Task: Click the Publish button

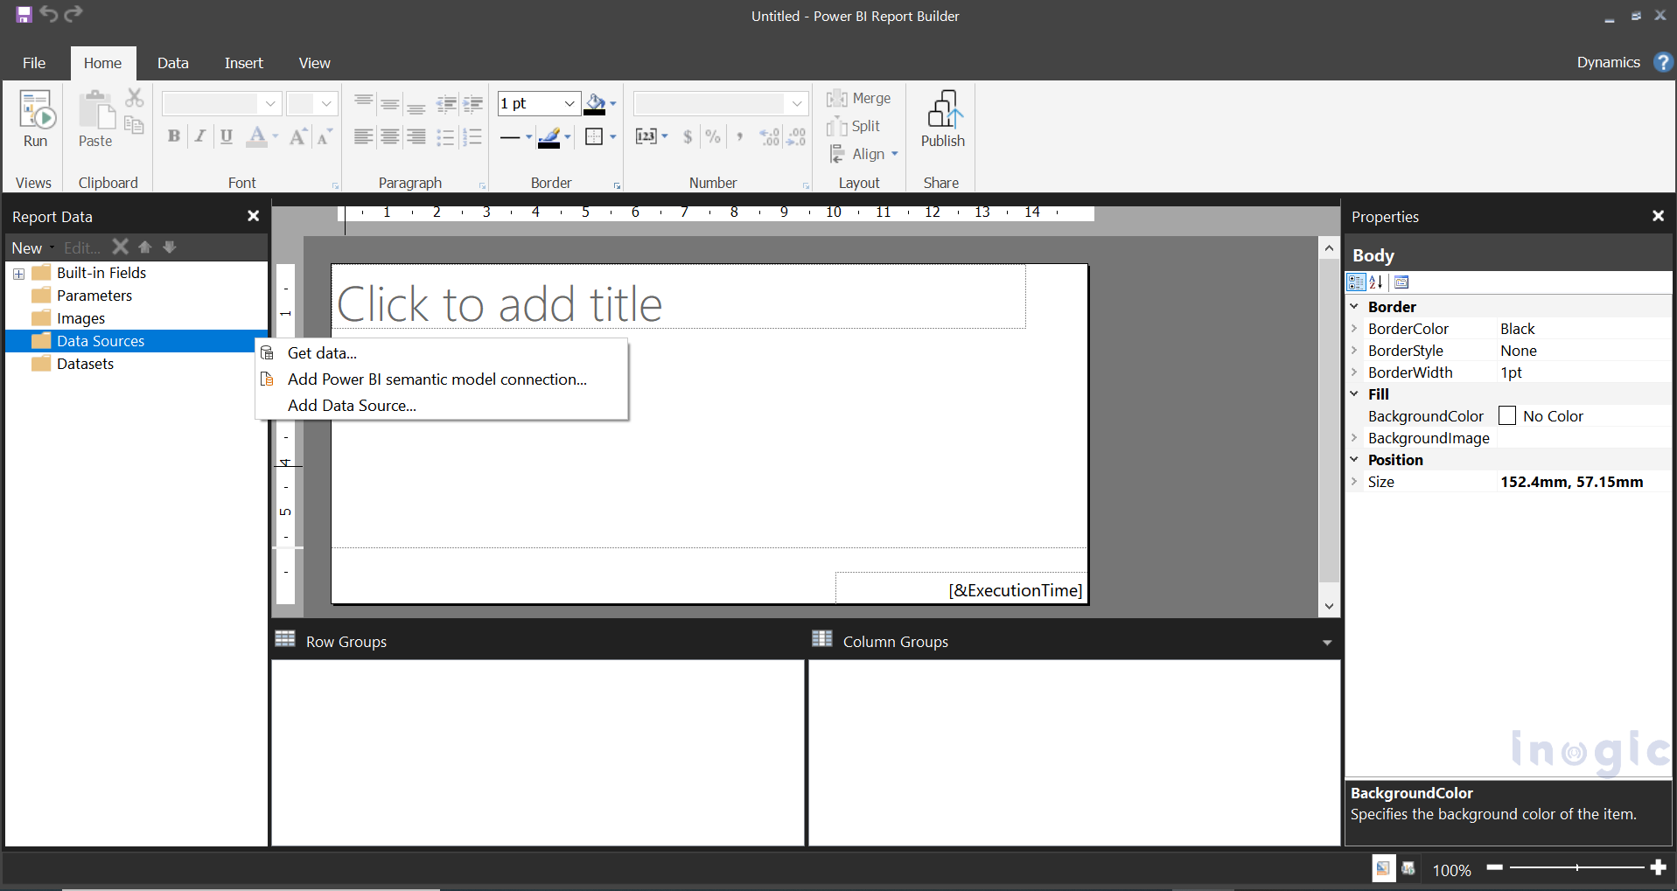Action: 943,120
